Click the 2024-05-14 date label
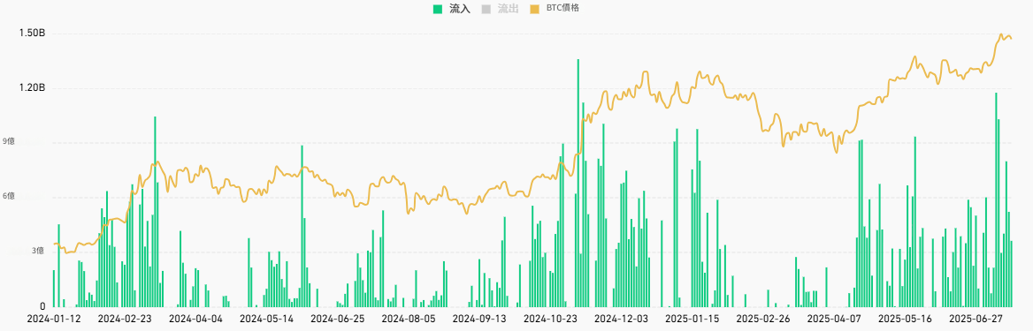The width and height of the screenshot is (1033, 331). click(x=266, y=319)
